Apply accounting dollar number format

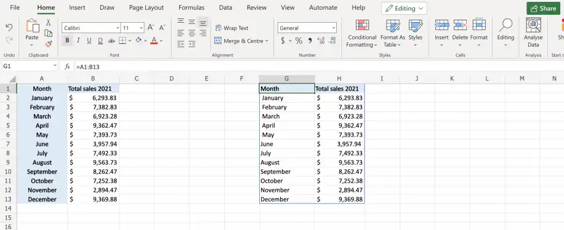[x=283, y=41]
